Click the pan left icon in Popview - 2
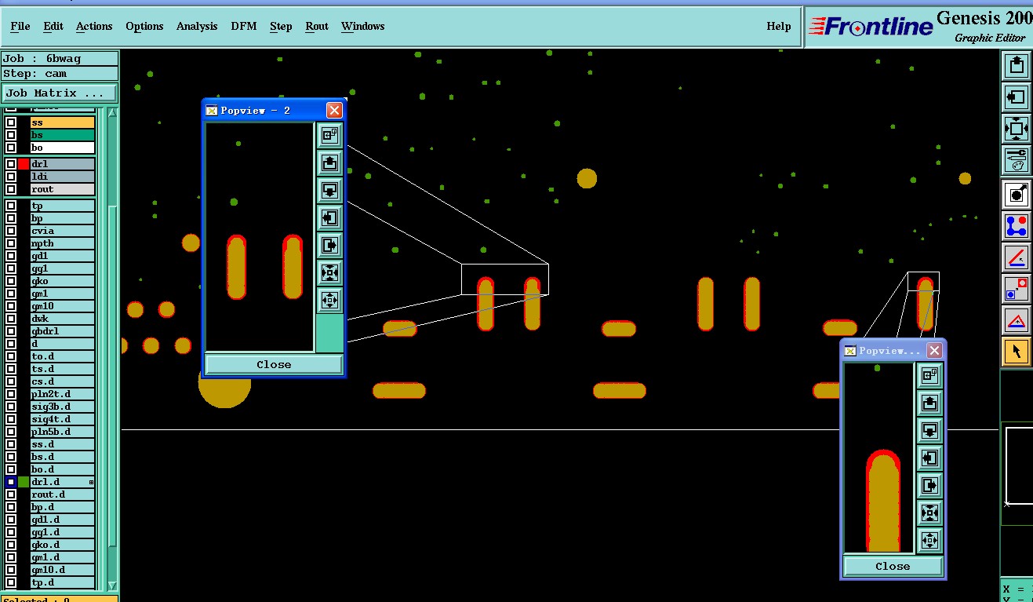 (x=329, y=217)
